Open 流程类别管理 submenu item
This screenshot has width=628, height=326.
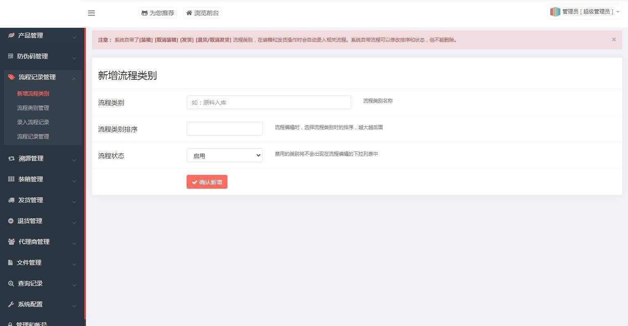pyautogui.click(x=33, y=108)
